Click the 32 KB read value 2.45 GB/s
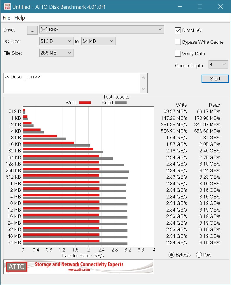 [x=210, y=151]
